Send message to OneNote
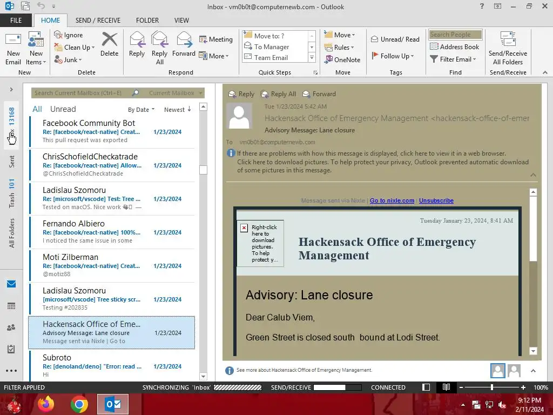This screenshot has width=553, height=415. [342, 59]
